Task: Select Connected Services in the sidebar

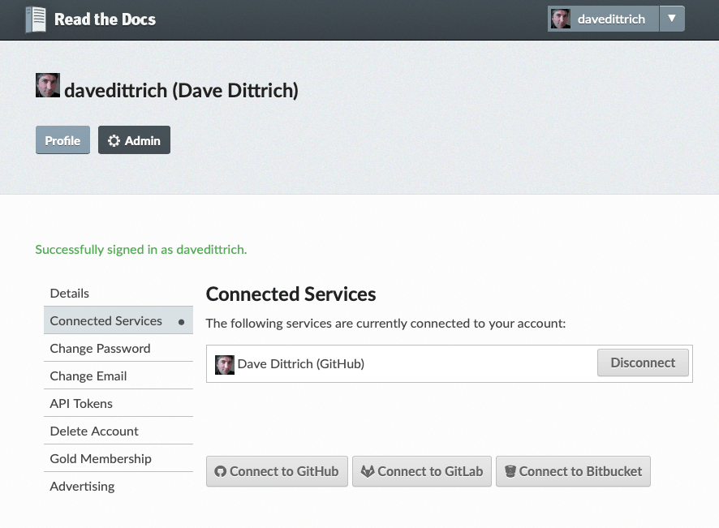Action: (106, 320)
